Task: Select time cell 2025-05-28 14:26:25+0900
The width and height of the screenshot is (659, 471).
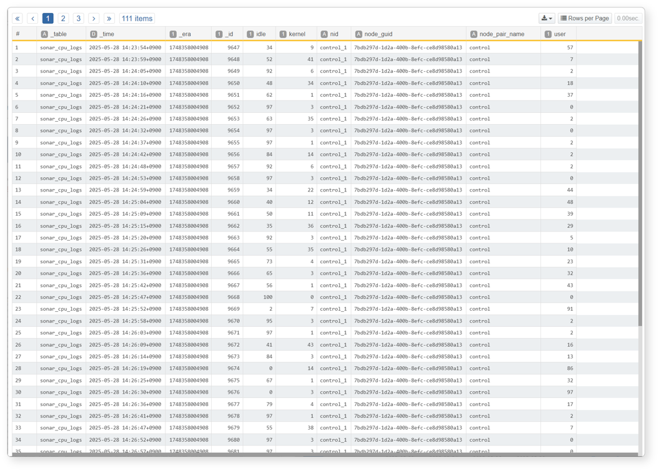Action: pyautogui.click(x=126, y=381)
